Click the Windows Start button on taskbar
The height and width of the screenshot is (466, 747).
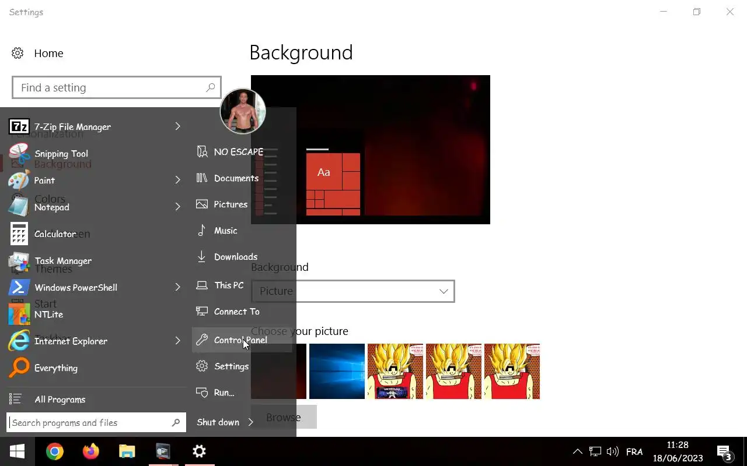pyautogui.click(x=18, y=451)
